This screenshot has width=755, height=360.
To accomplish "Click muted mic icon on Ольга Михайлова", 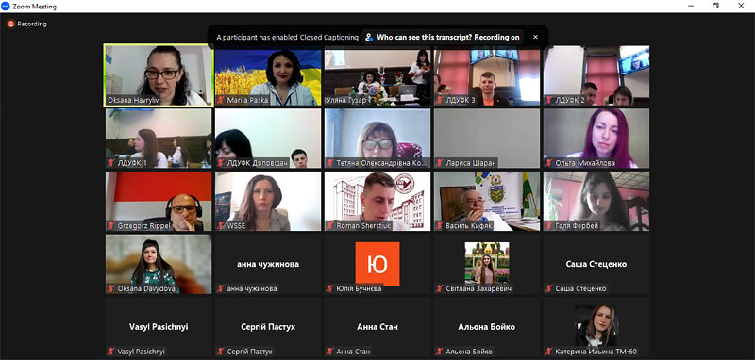I will pos(549,163).
